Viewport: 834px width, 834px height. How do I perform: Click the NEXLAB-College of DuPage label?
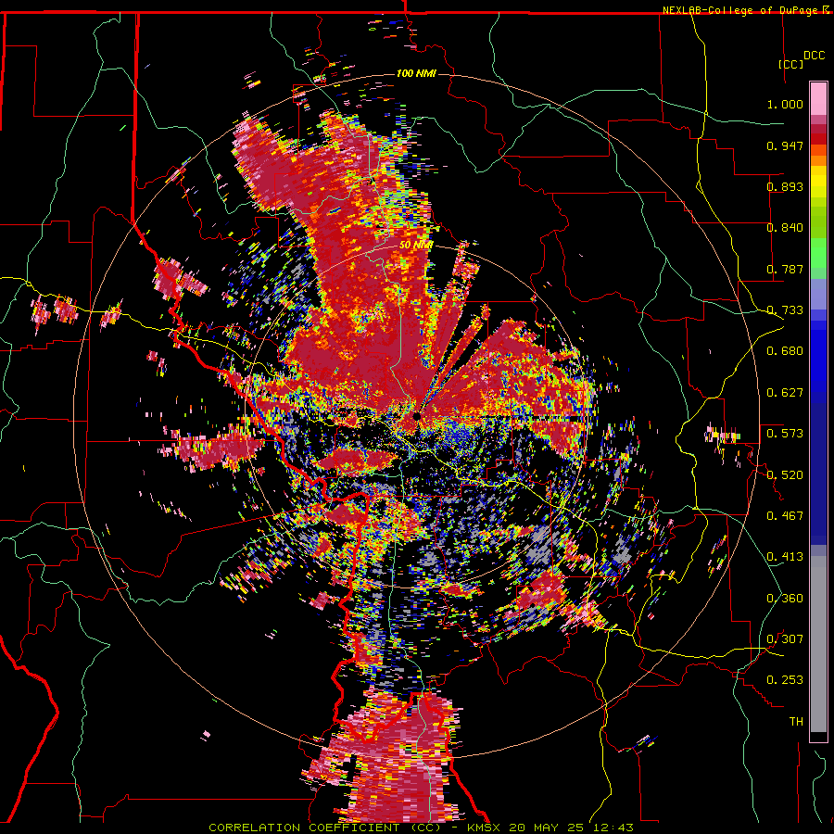(741, 10)
